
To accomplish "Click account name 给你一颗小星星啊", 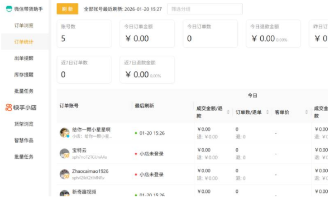I will click(91, 129).
